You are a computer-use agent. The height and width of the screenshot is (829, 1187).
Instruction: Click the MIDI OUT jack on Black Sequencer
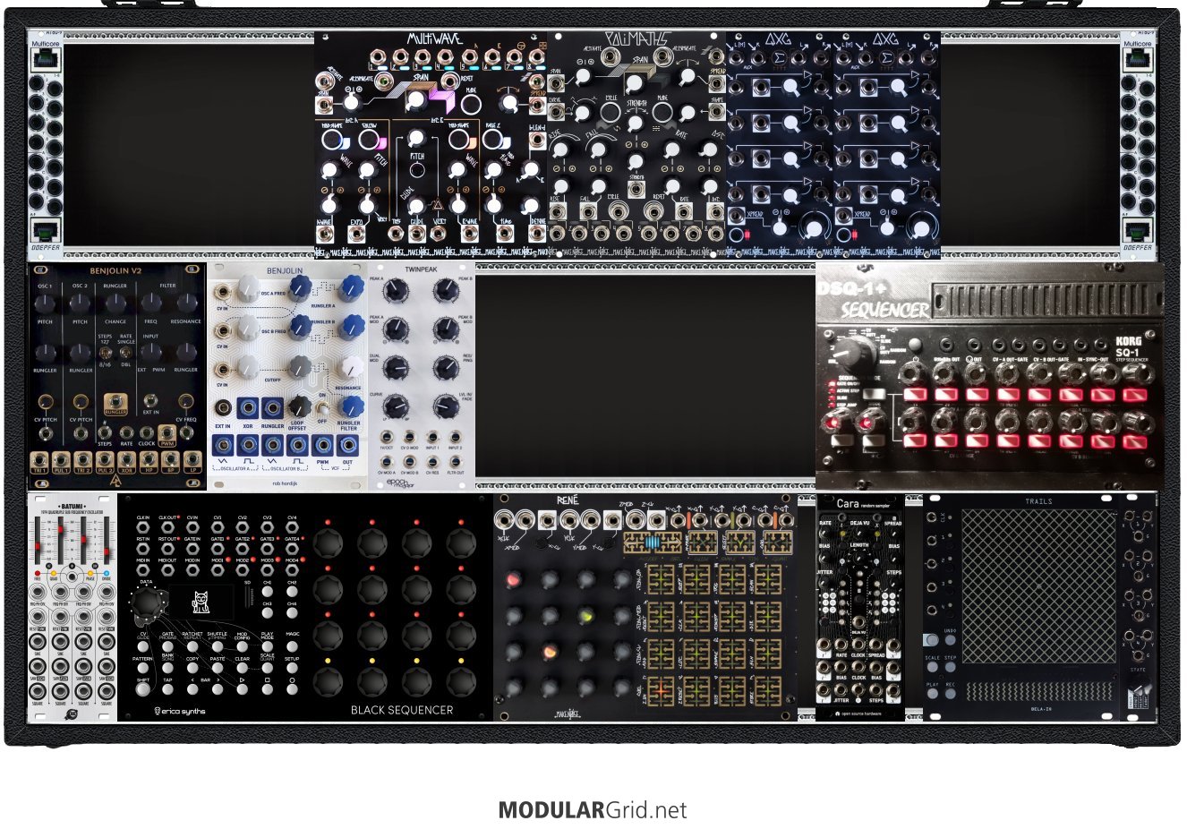click(x=167, y=570)
